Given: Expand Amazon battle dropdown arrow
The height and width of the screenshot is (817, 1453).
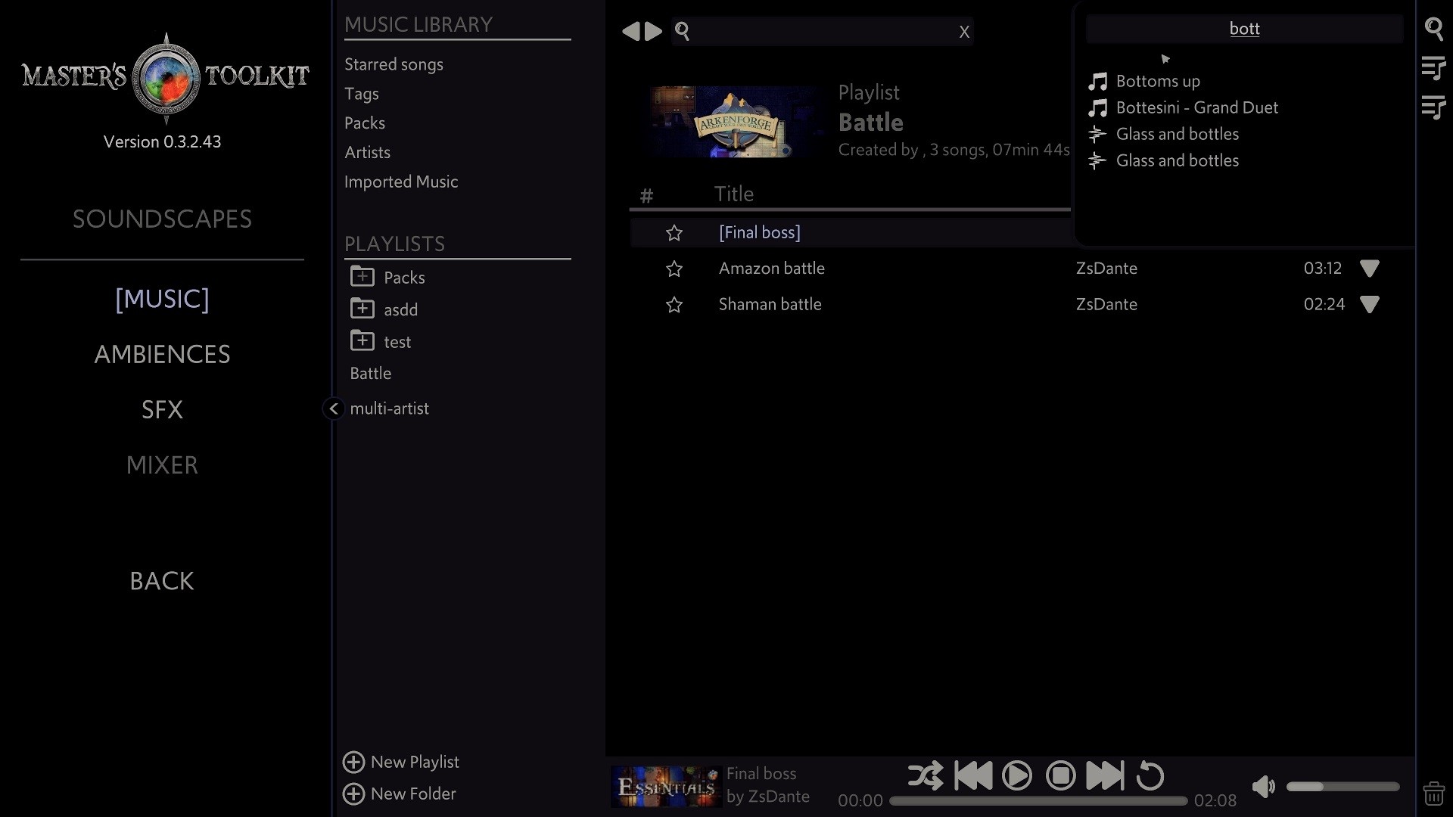Looking at the screenshot, I should [x=1369, y=269].
